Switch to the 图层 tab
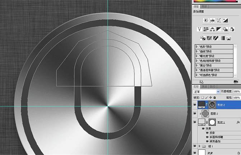 pyautogui.click(x=196, y=87)
